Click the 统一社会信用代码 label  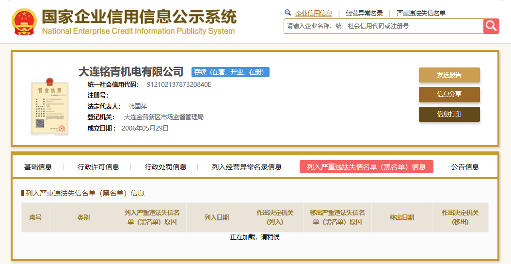(x=113, y=85)
